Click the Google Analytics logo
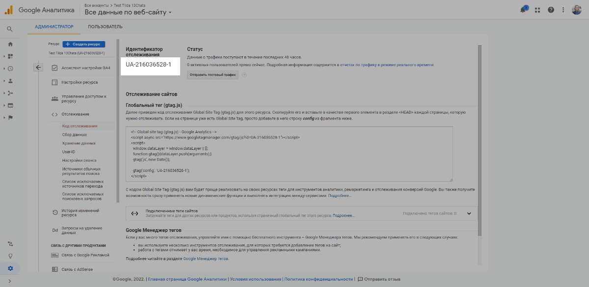The image size is (589, 287). pos(9,10)
